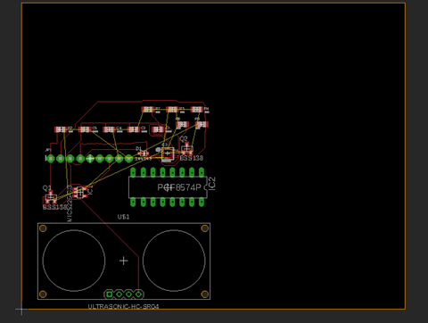Click the bottom-right pin of PCF8574P
The width and height of the screenshot is (428, 323).
click(202, 203)
